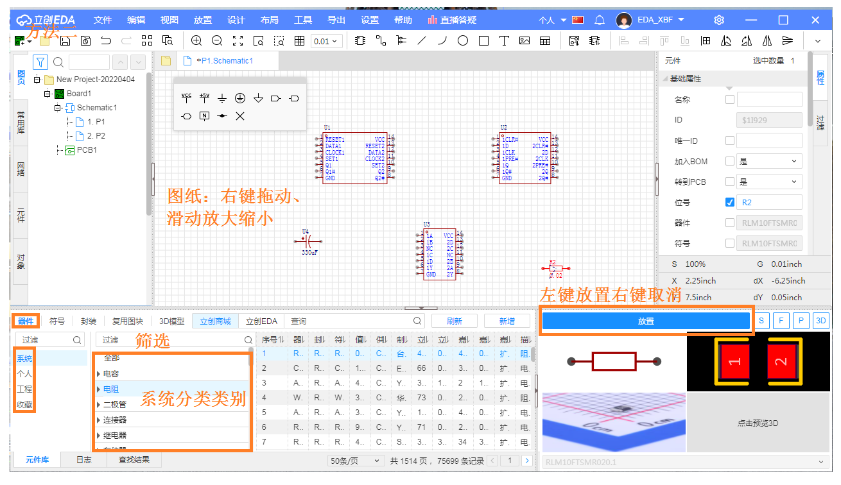Check the 转到PCB checkbox
The image size is (841, 485).
pos(730,181)
